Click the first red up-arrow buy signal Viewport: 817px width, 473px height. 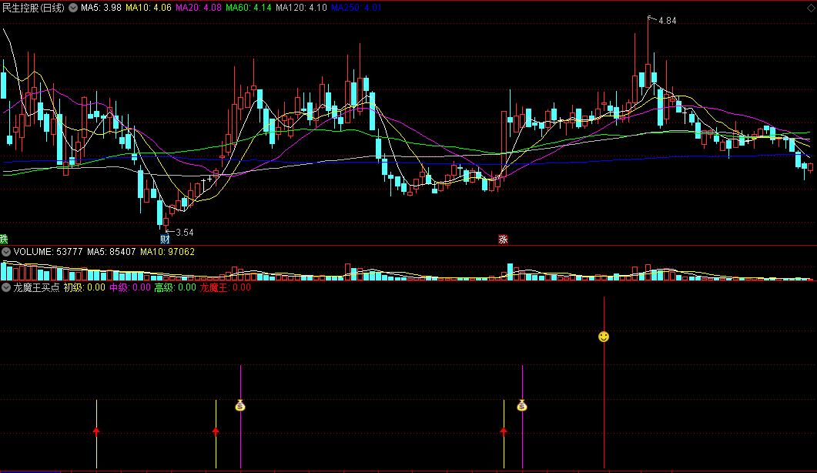pyautogui.click(x=96, y=431)
